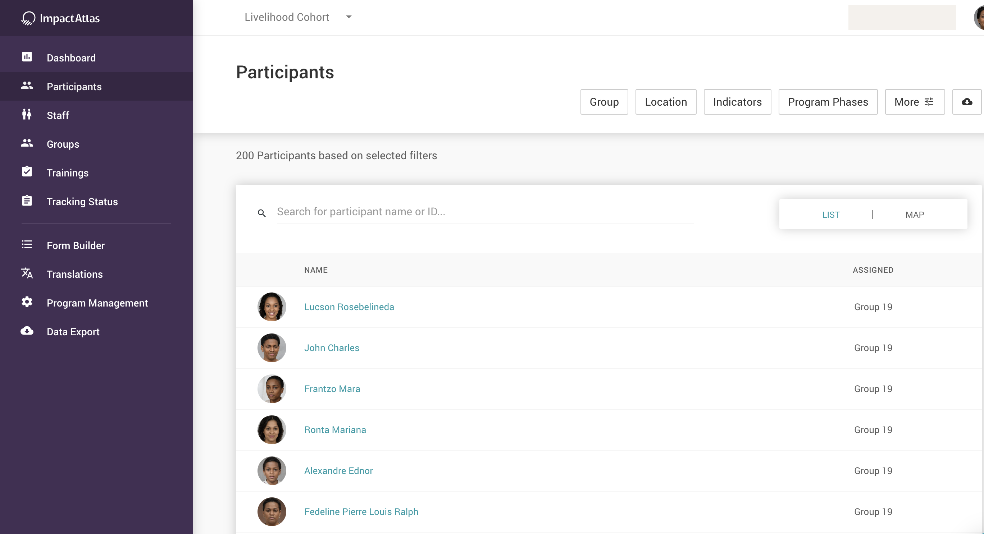Click the search magnifier icon
This screenshot has height=534, width=984.
click(262, 213)
